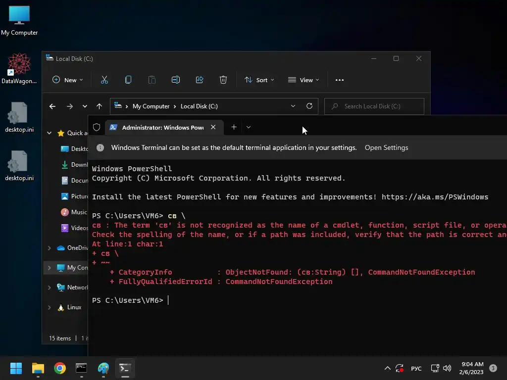Close the Administrator PowerShell tab

click(x=213, y=127)
